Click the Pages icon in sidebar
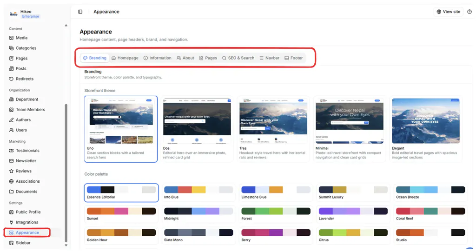The width and height of the screenshot is (476, 252). pyautogui.click(x=11, y=58)
